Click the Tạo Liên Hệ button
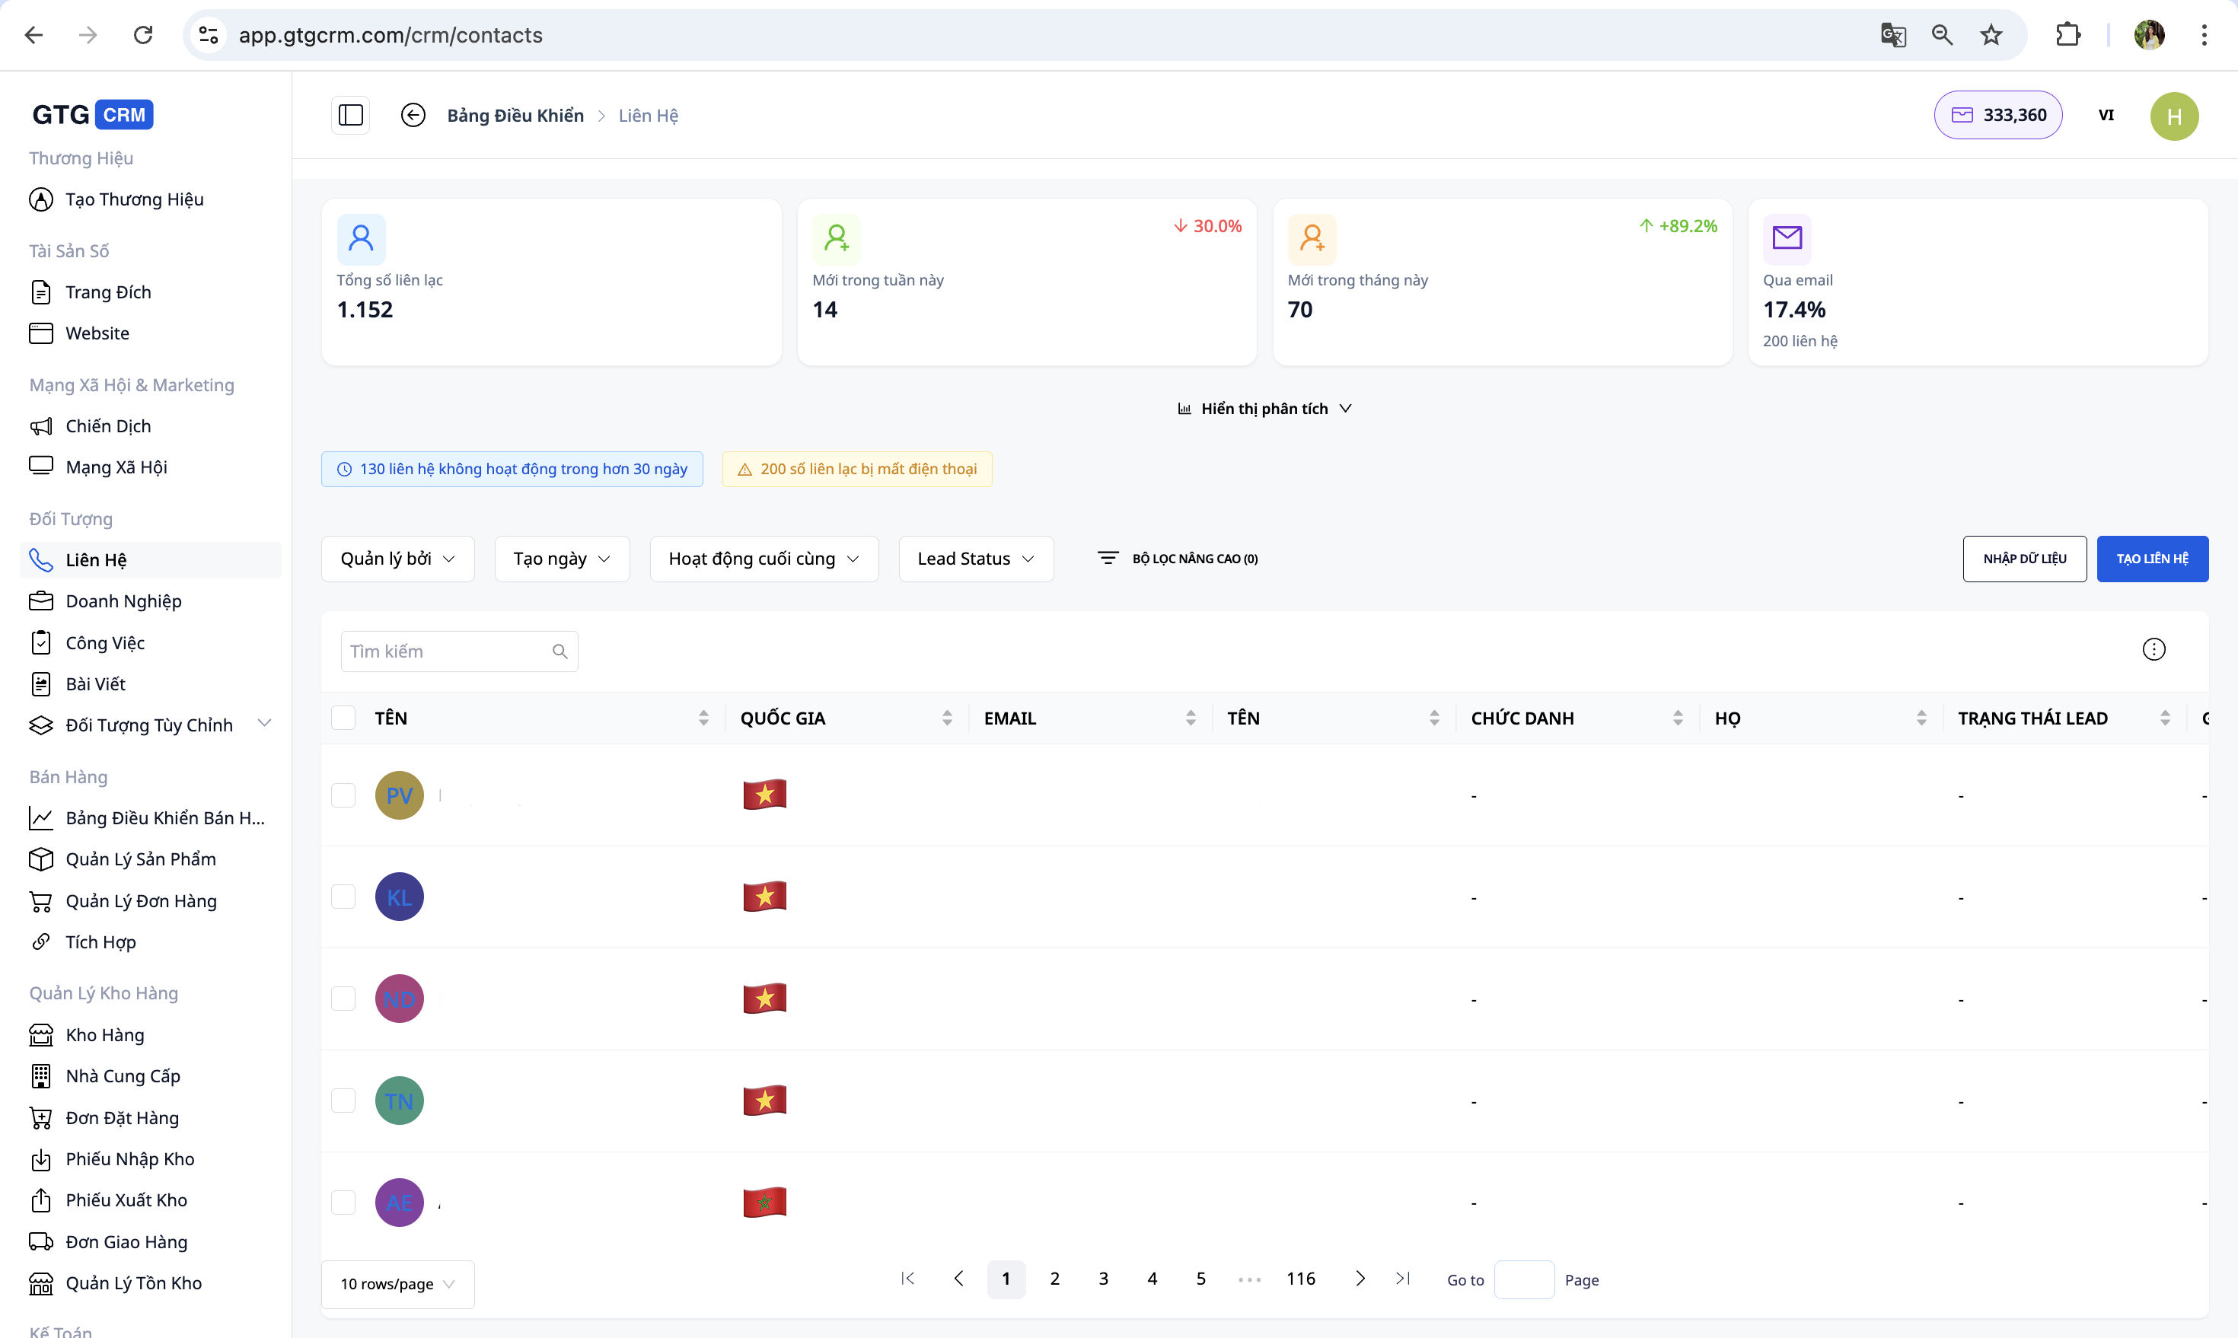2238x1338 pixels. 2151,559
